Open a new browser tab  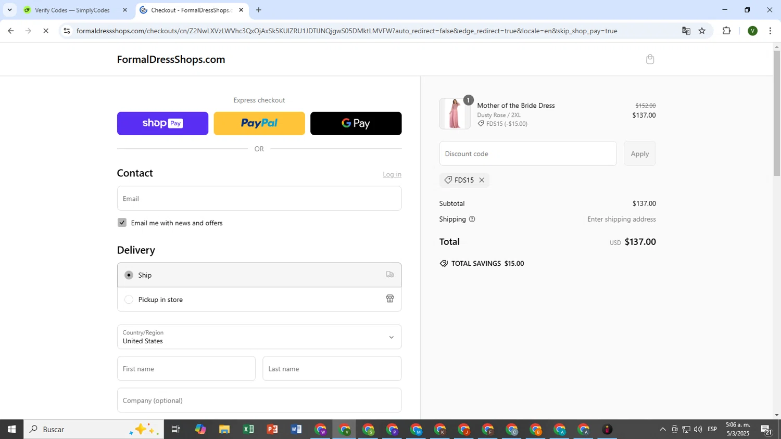tap(259, 10)
